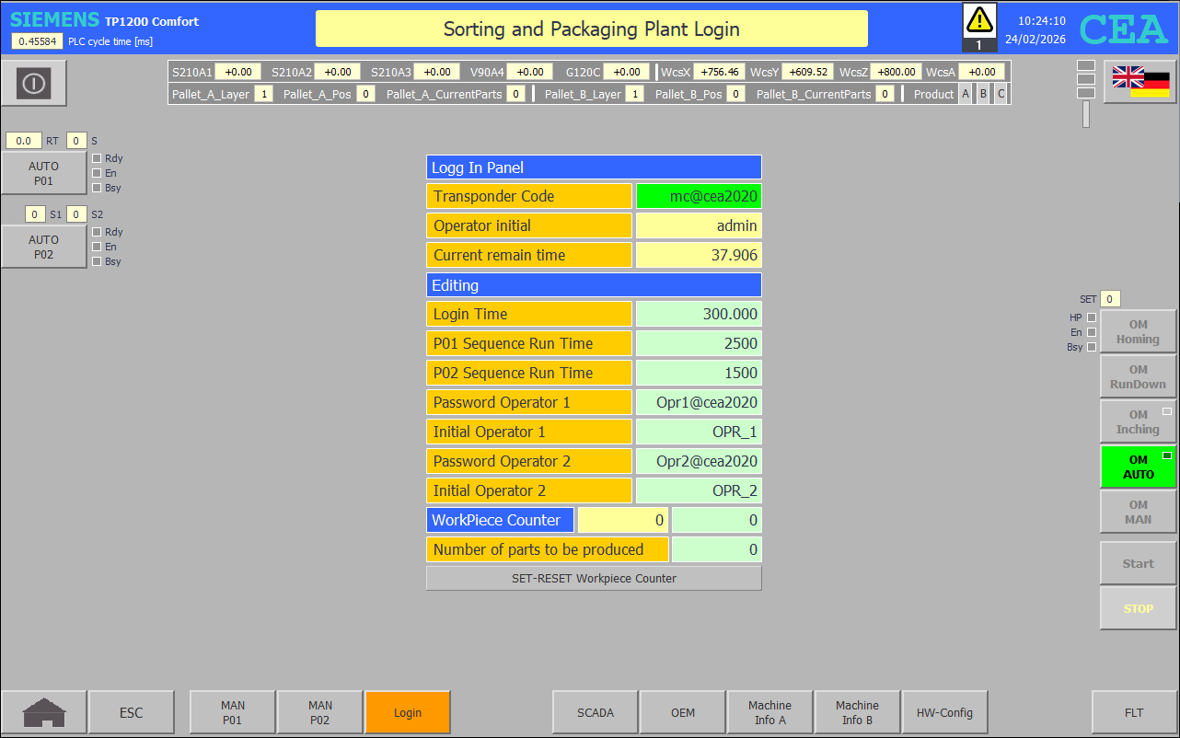Select product C indicator box
Viewport: 1180px width, 738px height.
(x=1001, y=94)
